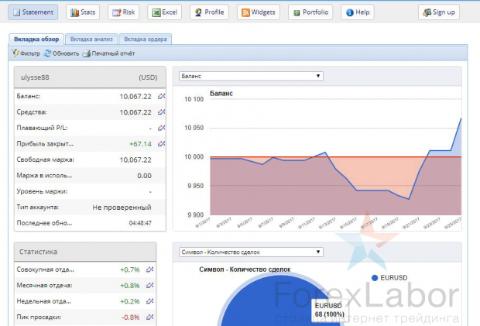Switch to the Вкладка ордера tab
Image resolution: width=480 pixels, height=326 pixels.
point(145,38)
